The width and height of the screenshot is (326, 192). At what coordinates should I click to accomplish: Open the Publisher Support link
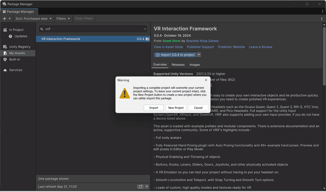[x=200, y=47]
